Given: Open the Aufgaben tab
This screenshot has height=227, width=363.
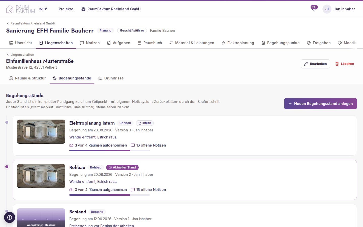Looking at the screenshot, I should point(119,43).
